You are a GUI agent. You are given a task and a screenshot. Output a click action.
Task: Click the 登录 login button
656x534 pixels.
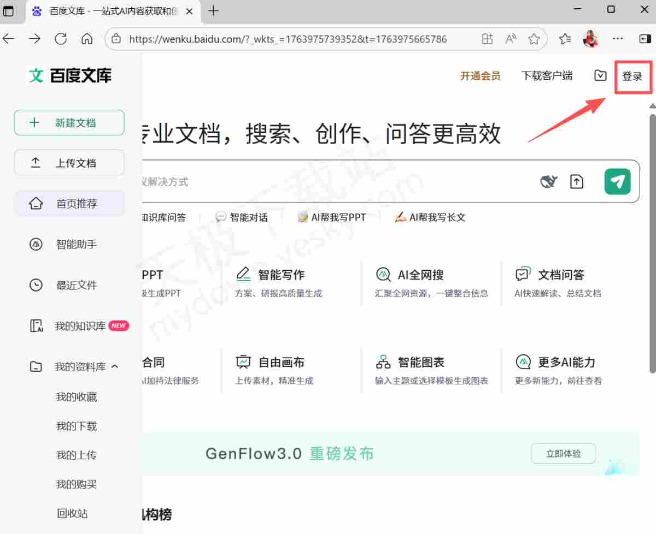pos(632,76)
